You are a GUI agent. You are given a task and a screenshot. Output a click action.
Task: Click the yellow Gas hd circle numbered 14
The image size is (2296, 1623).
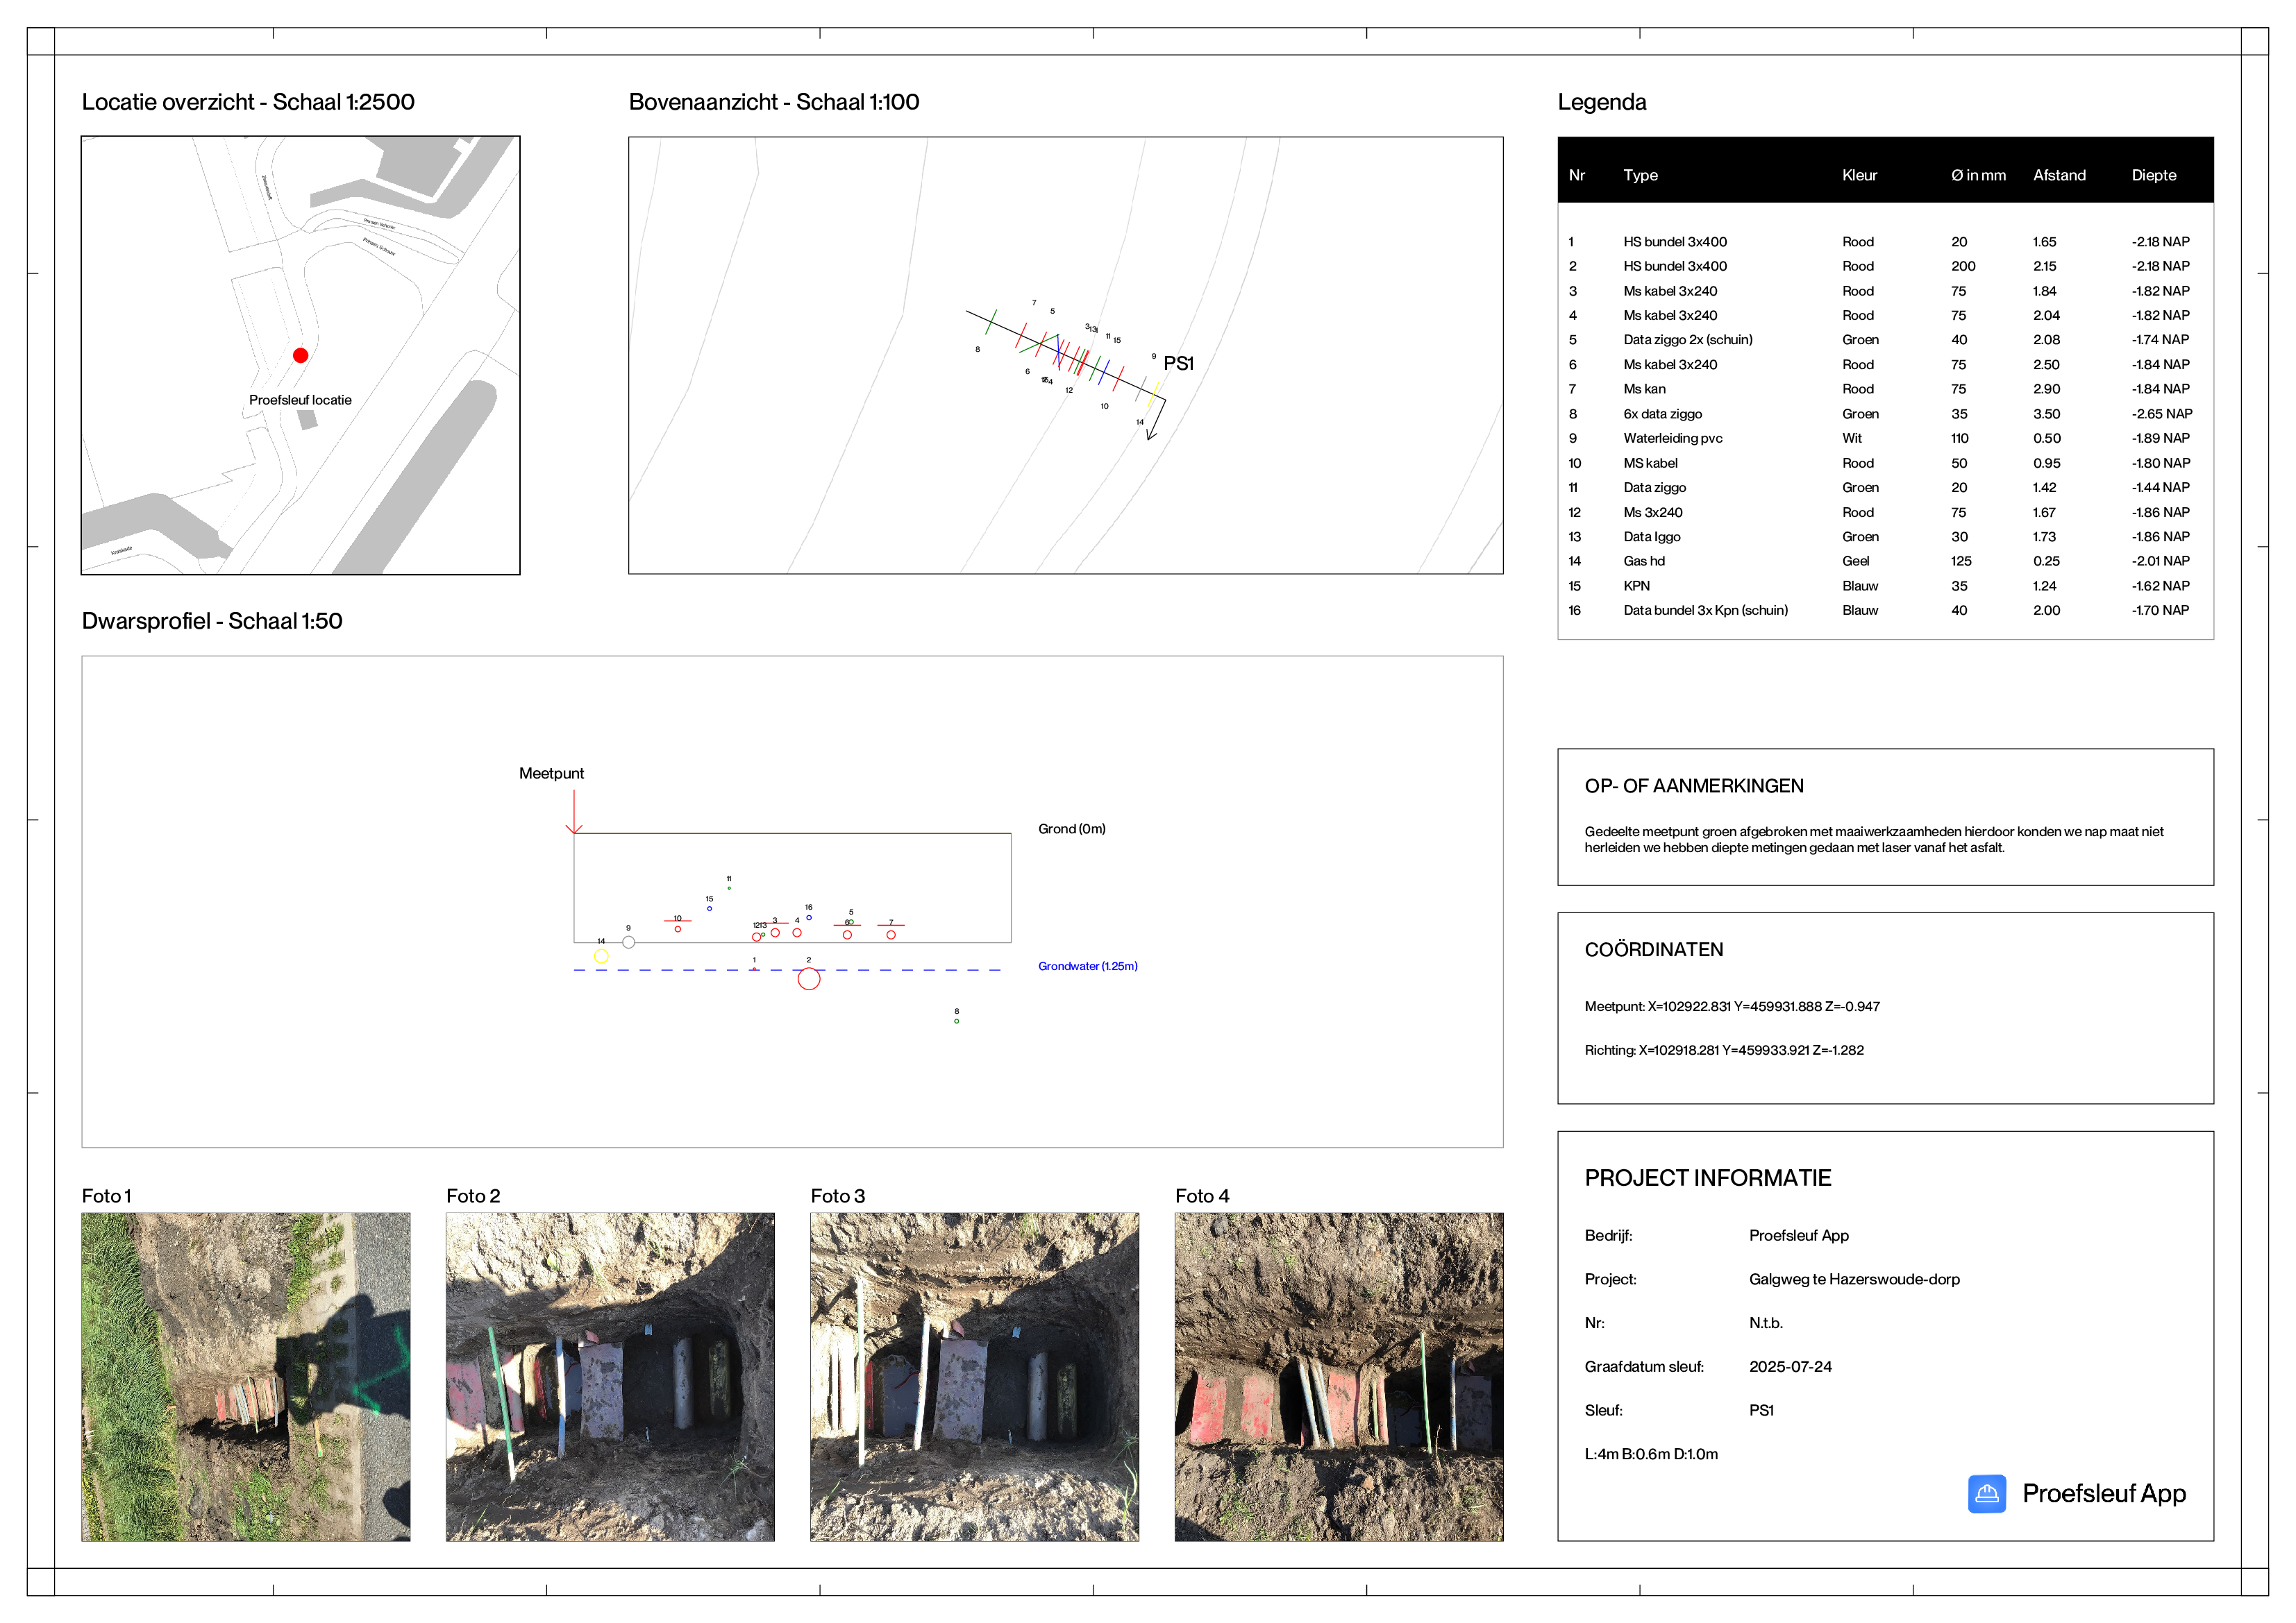(x=601, y=956)
